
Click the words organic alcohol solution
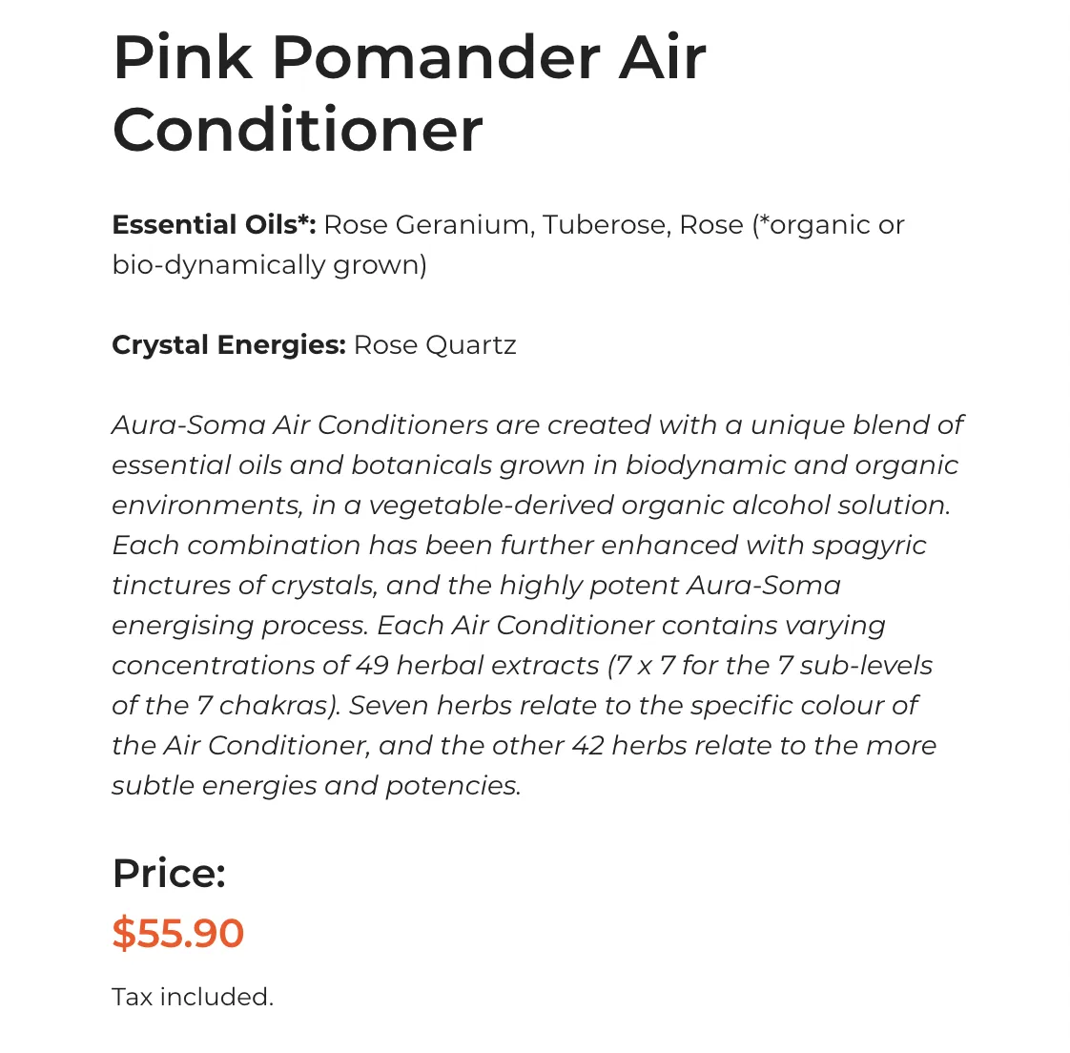[x=786, y=506]
